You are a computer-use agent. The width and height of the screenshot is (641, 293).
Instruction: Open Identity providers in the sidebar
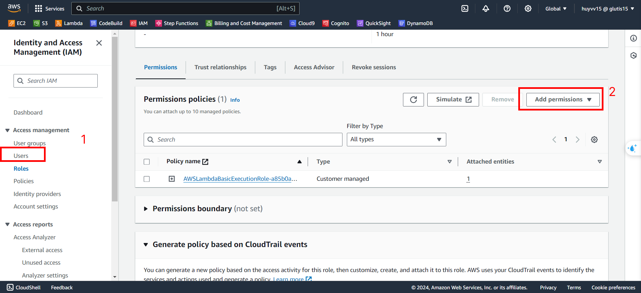37,194
